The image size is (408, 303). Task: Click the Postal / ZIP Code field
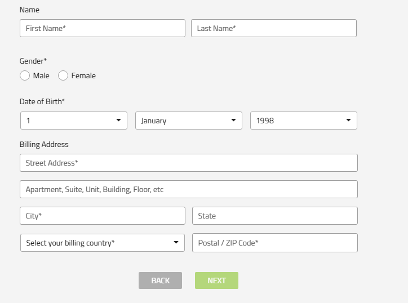coord(274,243)
